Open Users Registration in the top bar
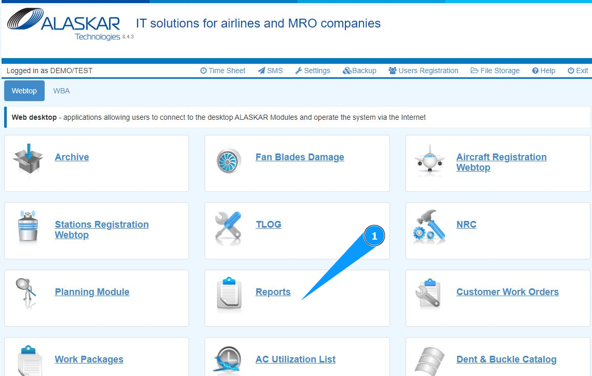Viewport: 592px width, 376px height. click(424, 71)
